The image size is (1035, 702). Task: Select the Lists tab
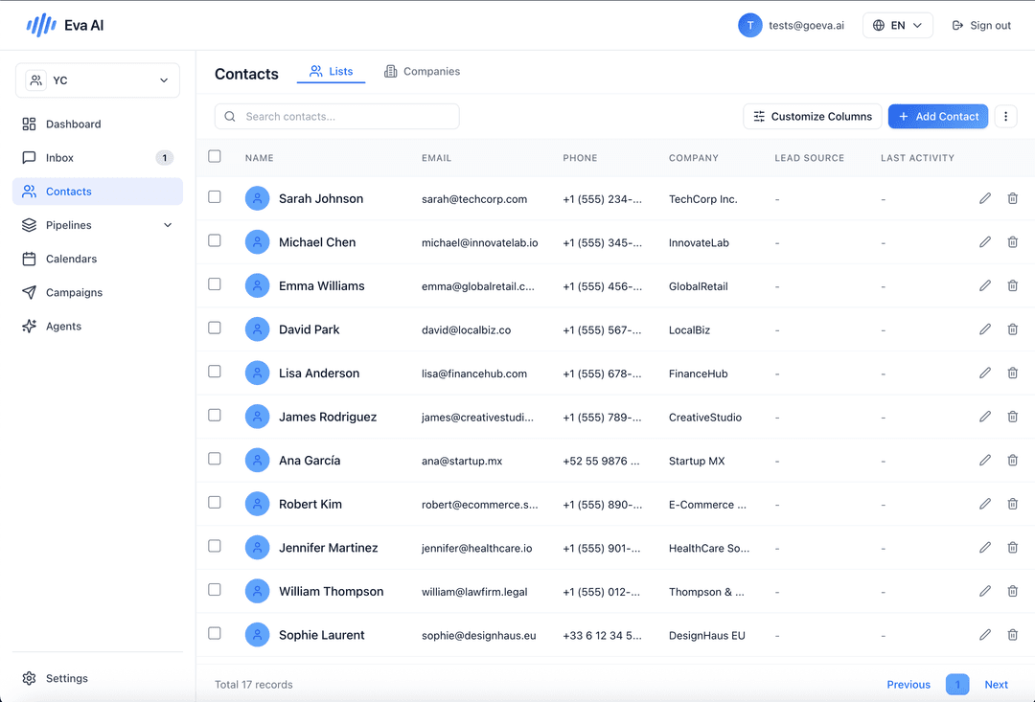coord(332,72)
